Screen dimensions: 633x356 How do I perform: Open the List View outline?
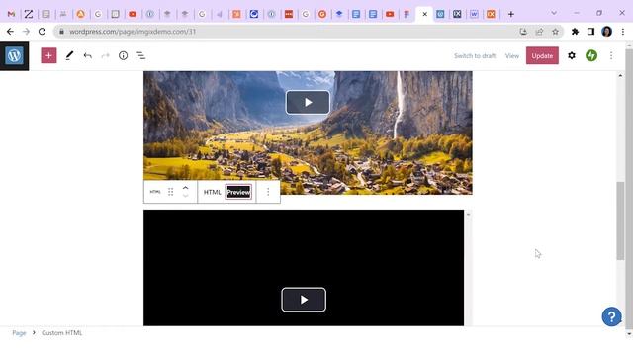point(140,55)
